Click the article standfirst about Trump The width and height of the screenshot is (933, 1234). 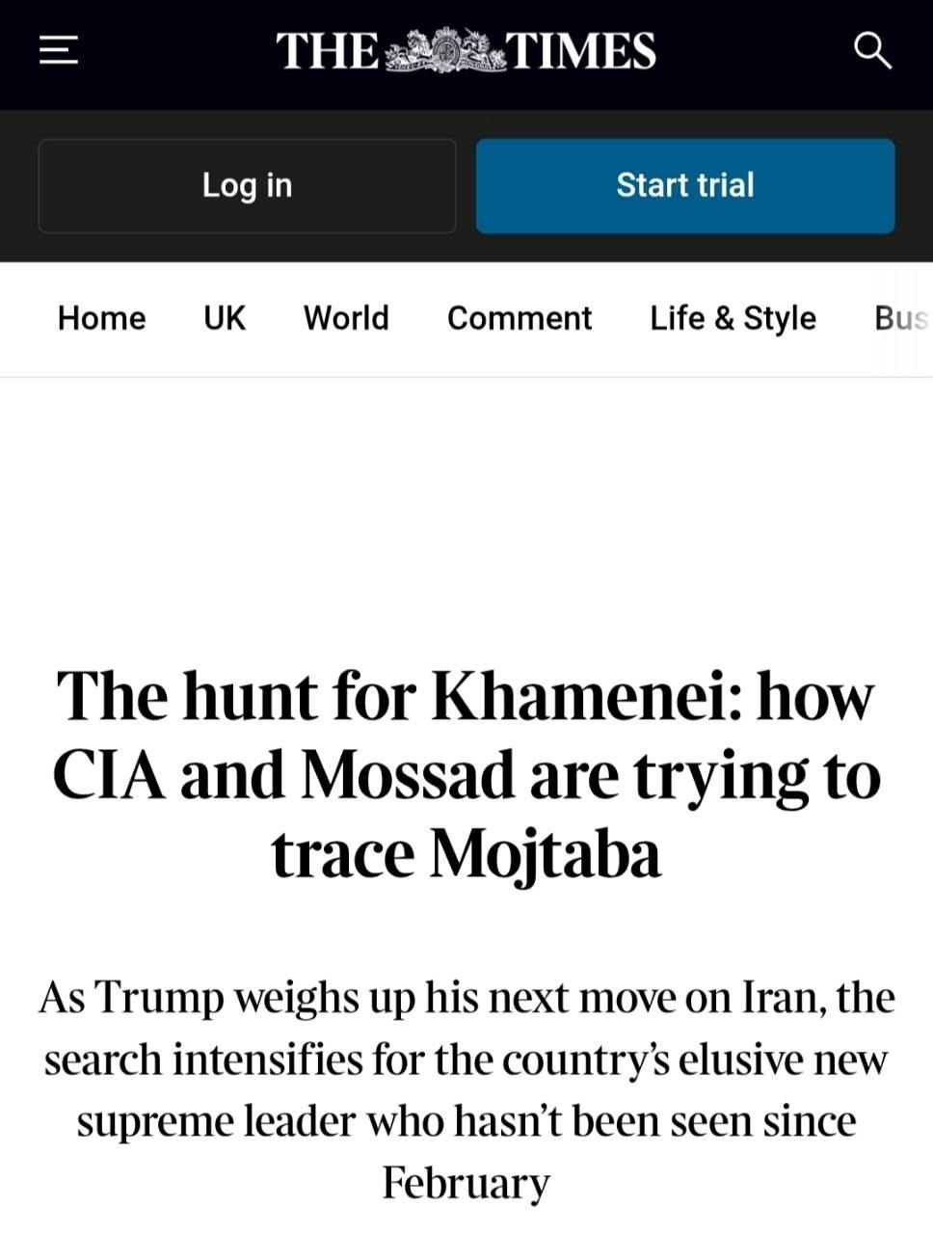point(466,1089)
